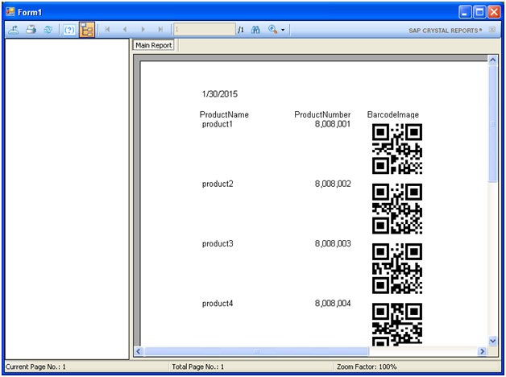Click the Print Report printer icon
The image size is (506, 377).
pos(31,30)
